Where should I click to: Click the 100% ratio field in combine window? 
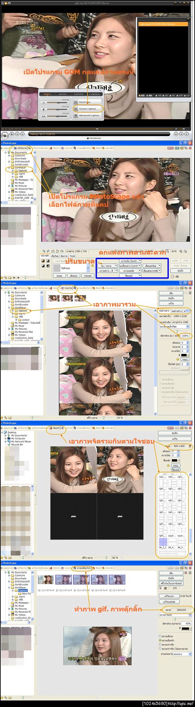185,336
